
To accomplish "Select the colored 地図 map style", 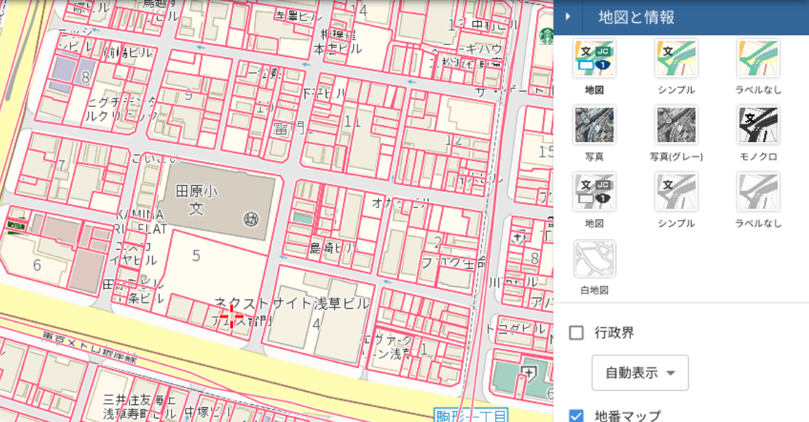I will 594,58.
